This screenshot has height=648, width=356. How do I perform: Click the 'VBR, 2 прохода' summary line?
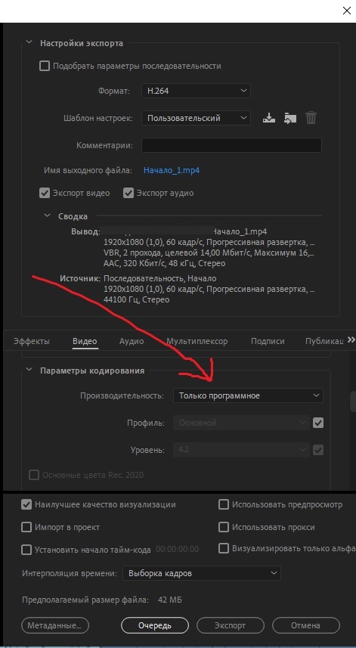click(209, 252)
